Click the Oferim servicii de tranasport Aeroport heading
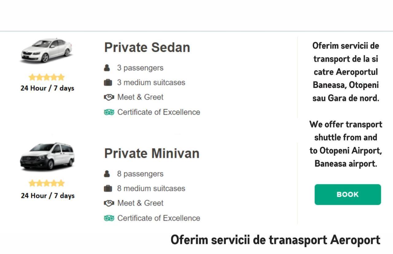The width and height of the screenshot is (393, 254). coord(275,240)
